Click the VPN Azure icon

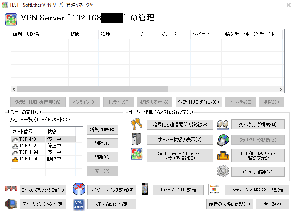[x=79, y=204]
